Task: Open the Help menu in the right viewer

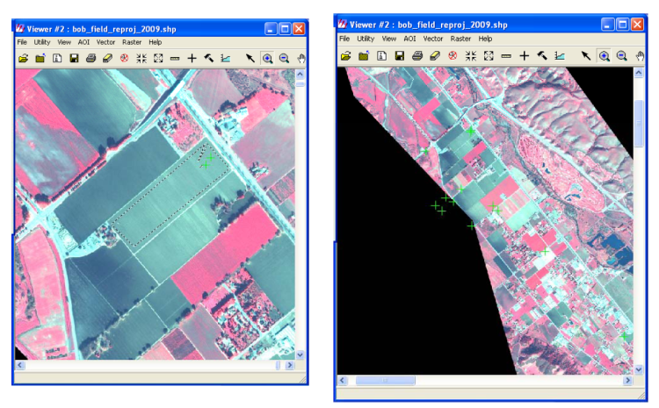Action: click(x=485, y=39)
